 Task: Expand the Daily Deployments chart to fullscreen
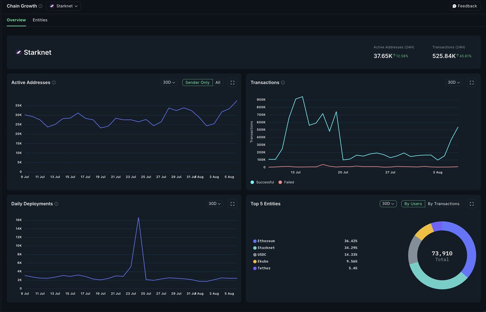[x=232, y=204]
